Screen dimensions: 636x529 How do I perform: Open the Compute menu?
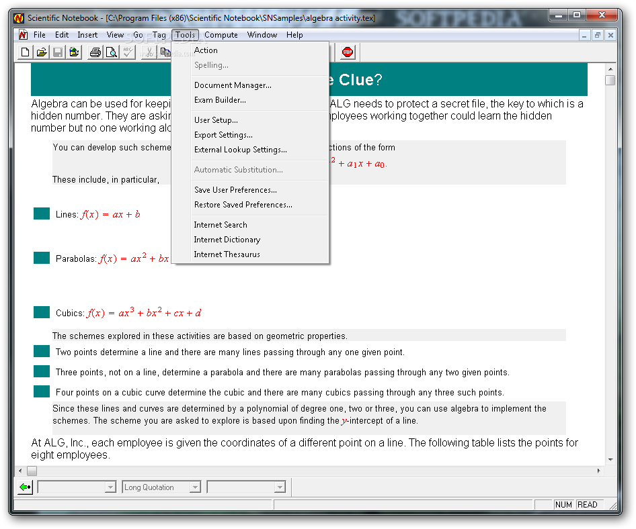pyautogui.click(x=221, y=35)
